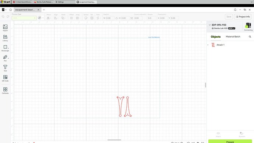Open the app logo menu dropdown
Image resolution: width=254 pixels, height=143 pixels.
pos(4,10)
